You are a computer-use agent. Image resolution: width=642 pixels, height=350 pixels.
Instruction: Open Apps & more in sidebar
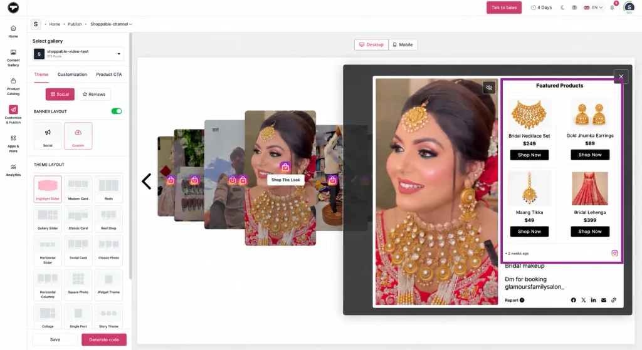click(x=13, y=144)
